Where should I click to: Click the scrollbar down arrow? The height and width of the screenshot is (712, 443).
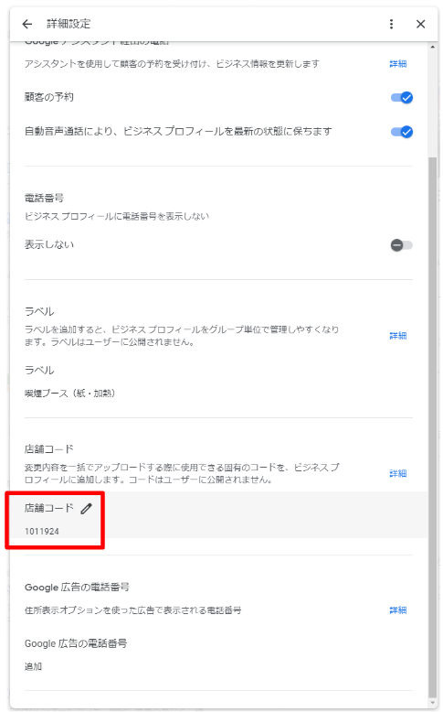pos(433,705)
